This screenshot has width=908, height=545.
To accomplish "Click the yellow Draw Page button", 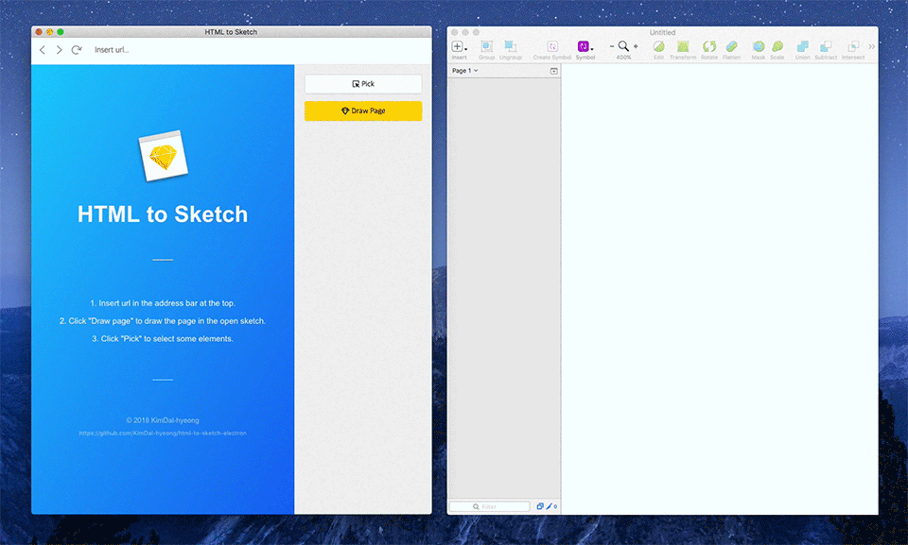I will point(363,111).
